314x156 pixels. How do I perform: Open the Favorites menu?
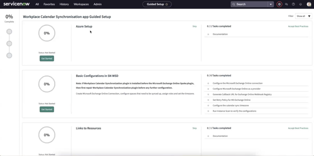pos(49,4)
